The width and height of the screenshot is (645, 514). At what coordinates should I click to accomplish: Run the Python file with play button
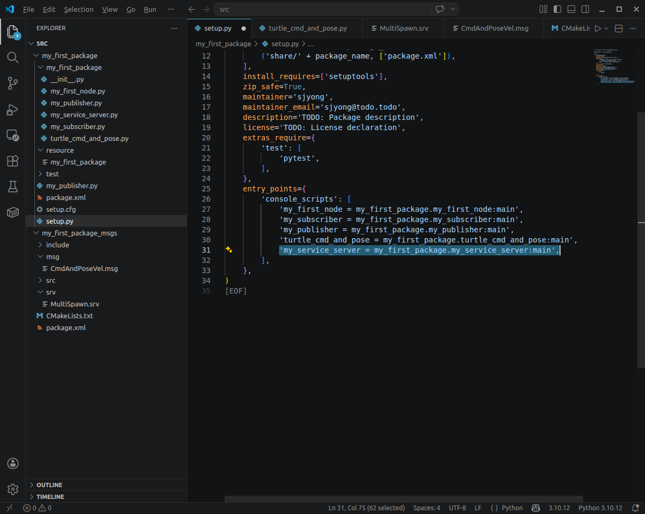[x=597, y=28]
